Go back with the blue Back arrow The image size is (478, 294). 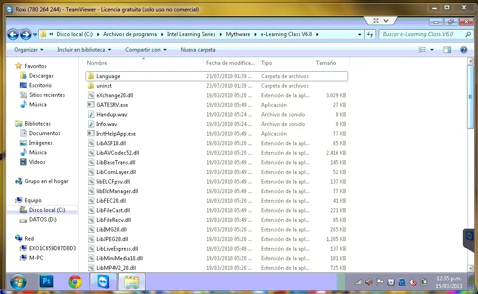point(13,34)
